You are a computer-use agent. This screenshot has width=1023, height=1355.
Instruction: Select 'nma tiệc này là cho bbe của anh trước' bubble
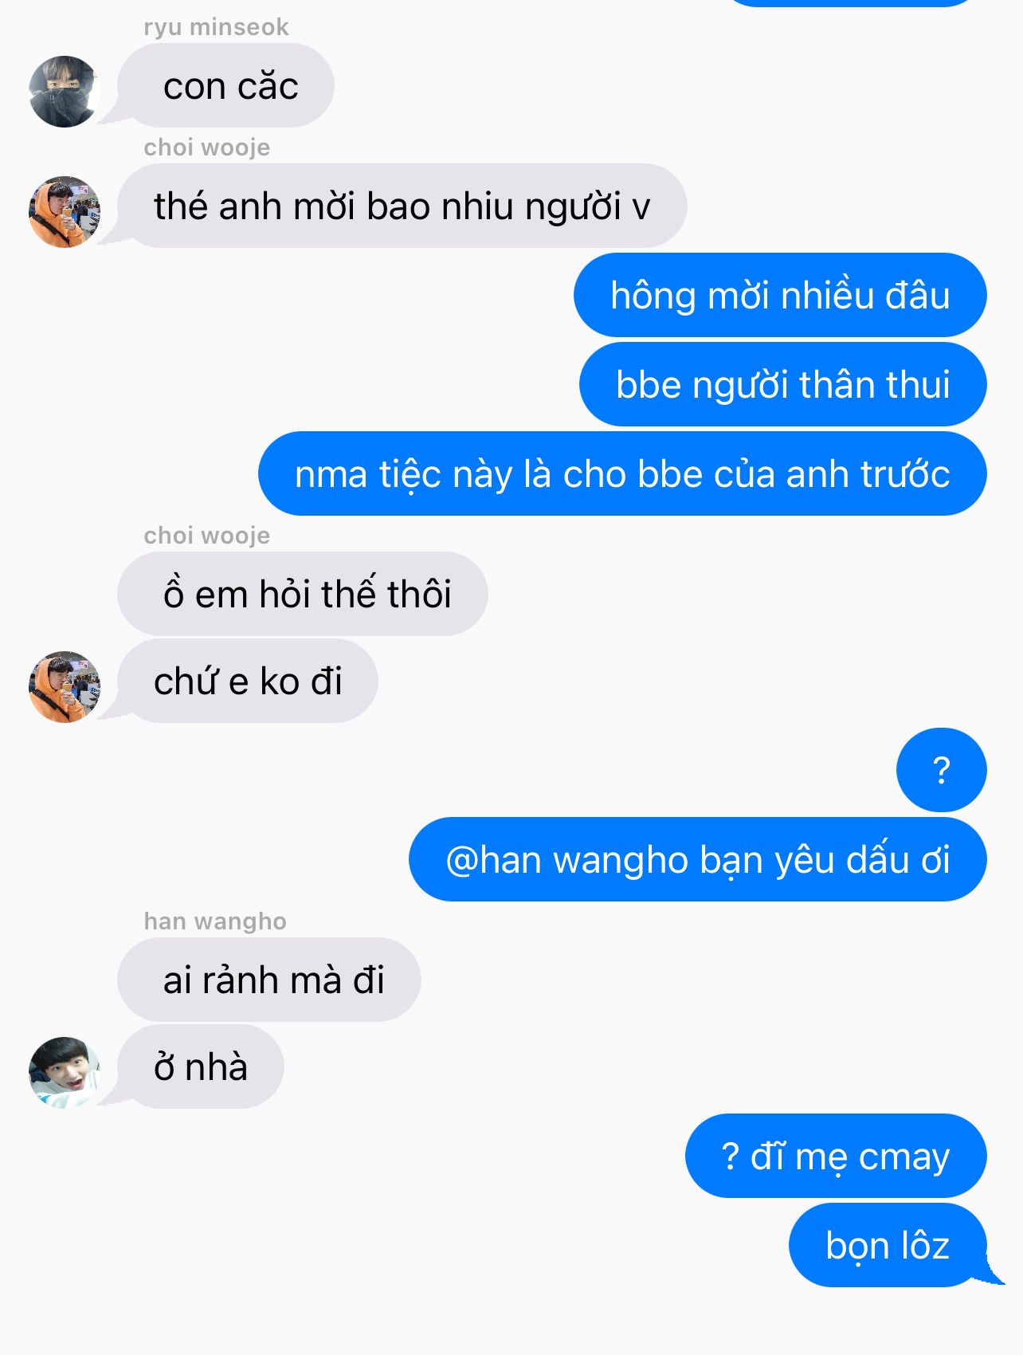click(x=622, y=473)
